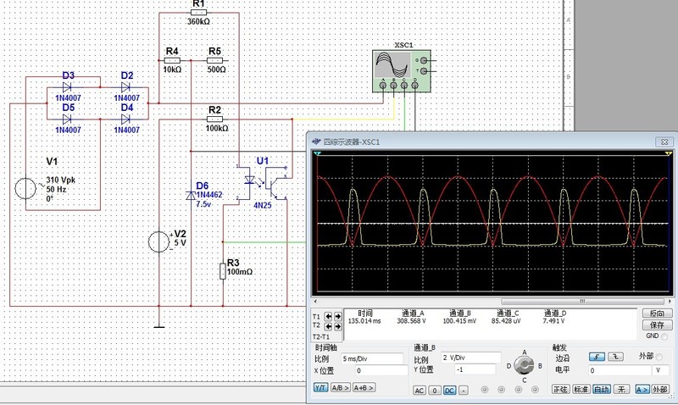Enable the GND radio button
Screen dimensions: 678x405
click(666, 336)
